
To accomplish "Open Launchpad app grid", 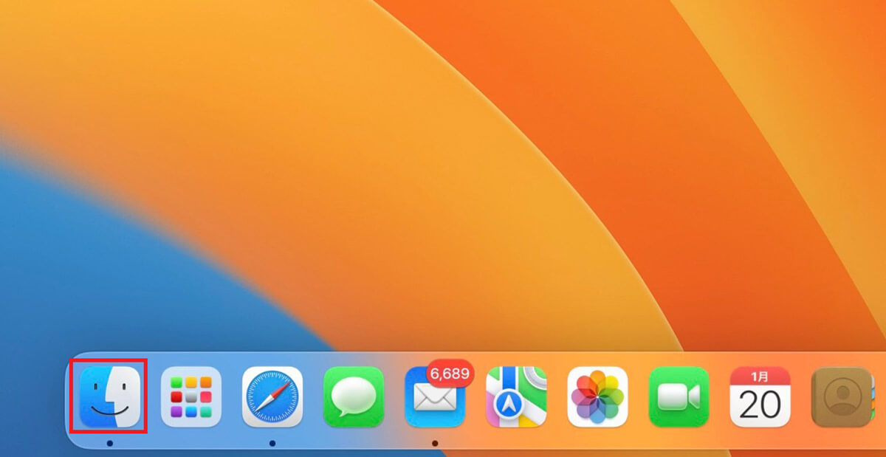I will (191, 396).
